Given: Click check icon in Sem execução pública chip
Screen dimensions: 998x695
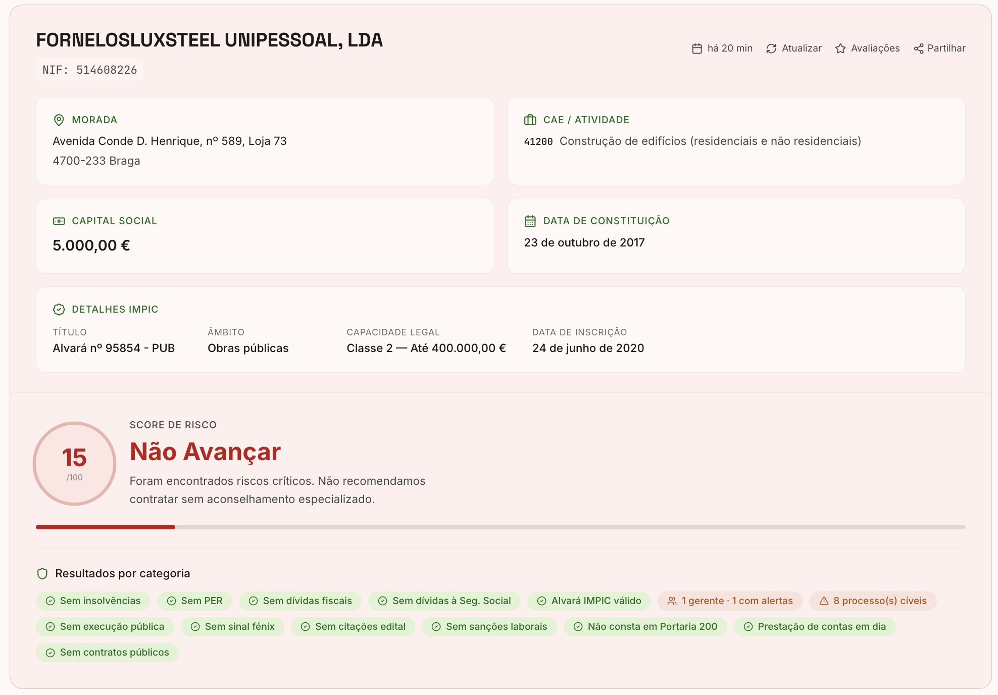Looking at the screenshot, I should pos(51,627).
